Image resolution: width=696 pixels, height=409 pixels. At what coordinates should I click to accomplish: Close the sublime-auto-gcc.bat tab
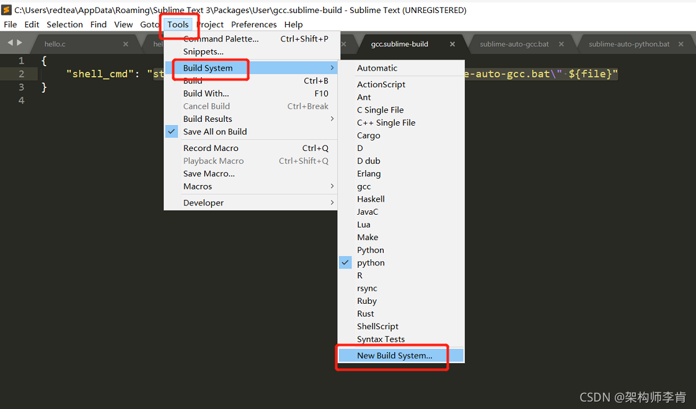point(561,44)
